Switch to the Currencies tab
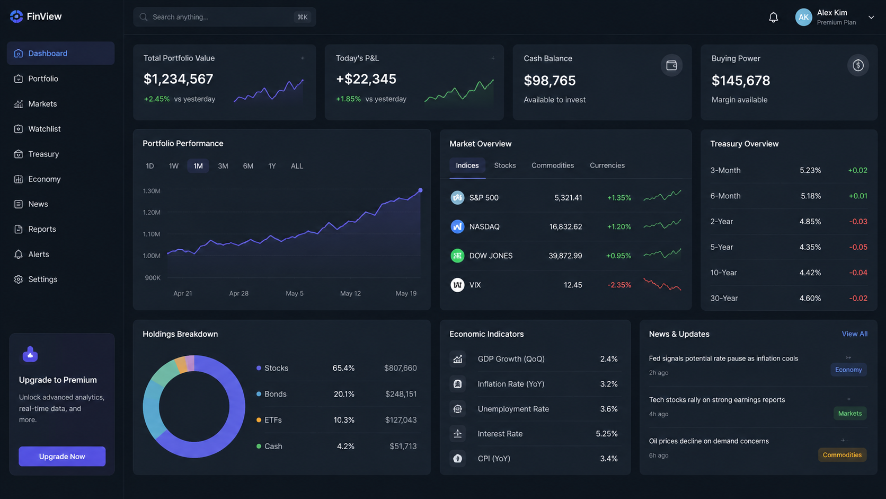 607,165
